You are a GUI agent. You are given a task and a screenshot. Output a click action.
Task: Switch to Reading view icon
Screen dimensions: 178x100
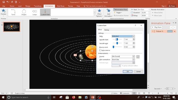pos(144,93)
